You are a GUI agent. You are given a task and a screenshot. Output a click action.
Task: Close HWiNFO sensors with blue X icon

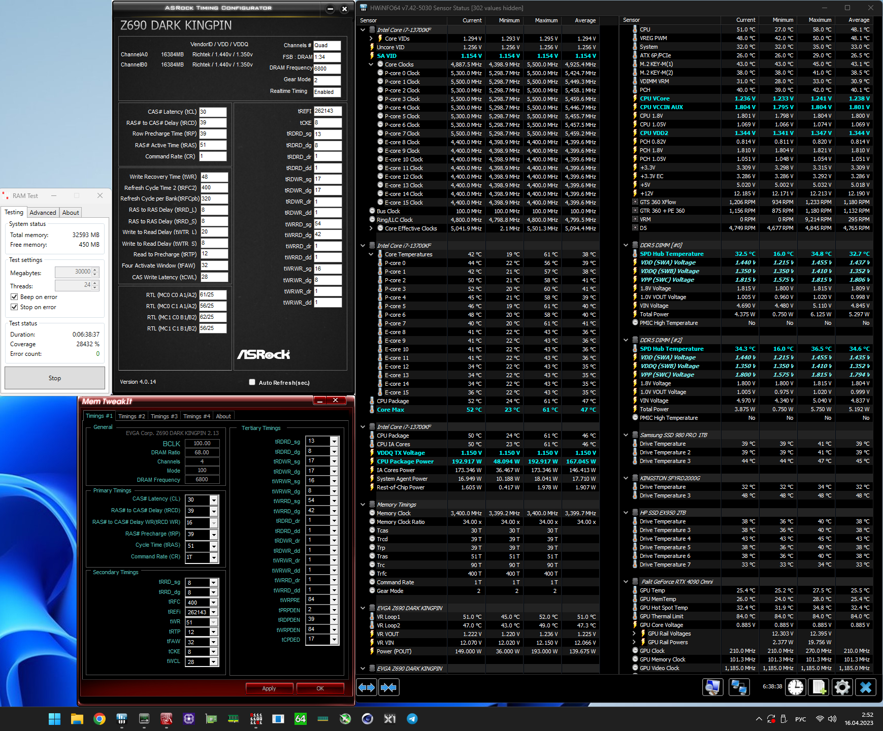866,687
